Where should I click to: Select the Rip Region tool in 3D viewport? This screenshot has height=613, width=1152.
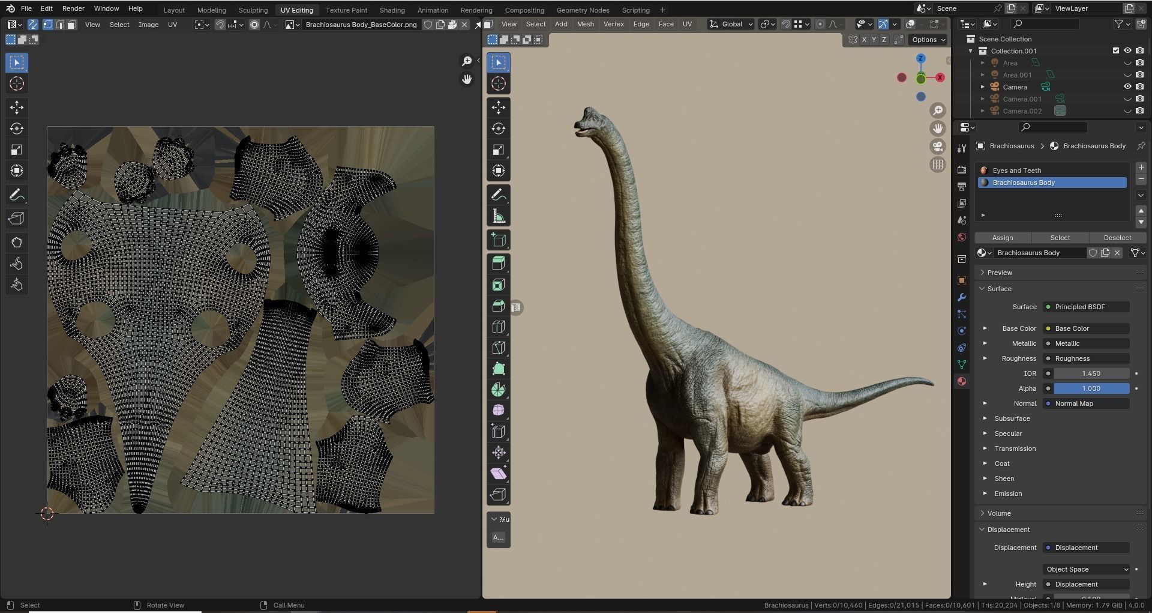tap(499, 494)
